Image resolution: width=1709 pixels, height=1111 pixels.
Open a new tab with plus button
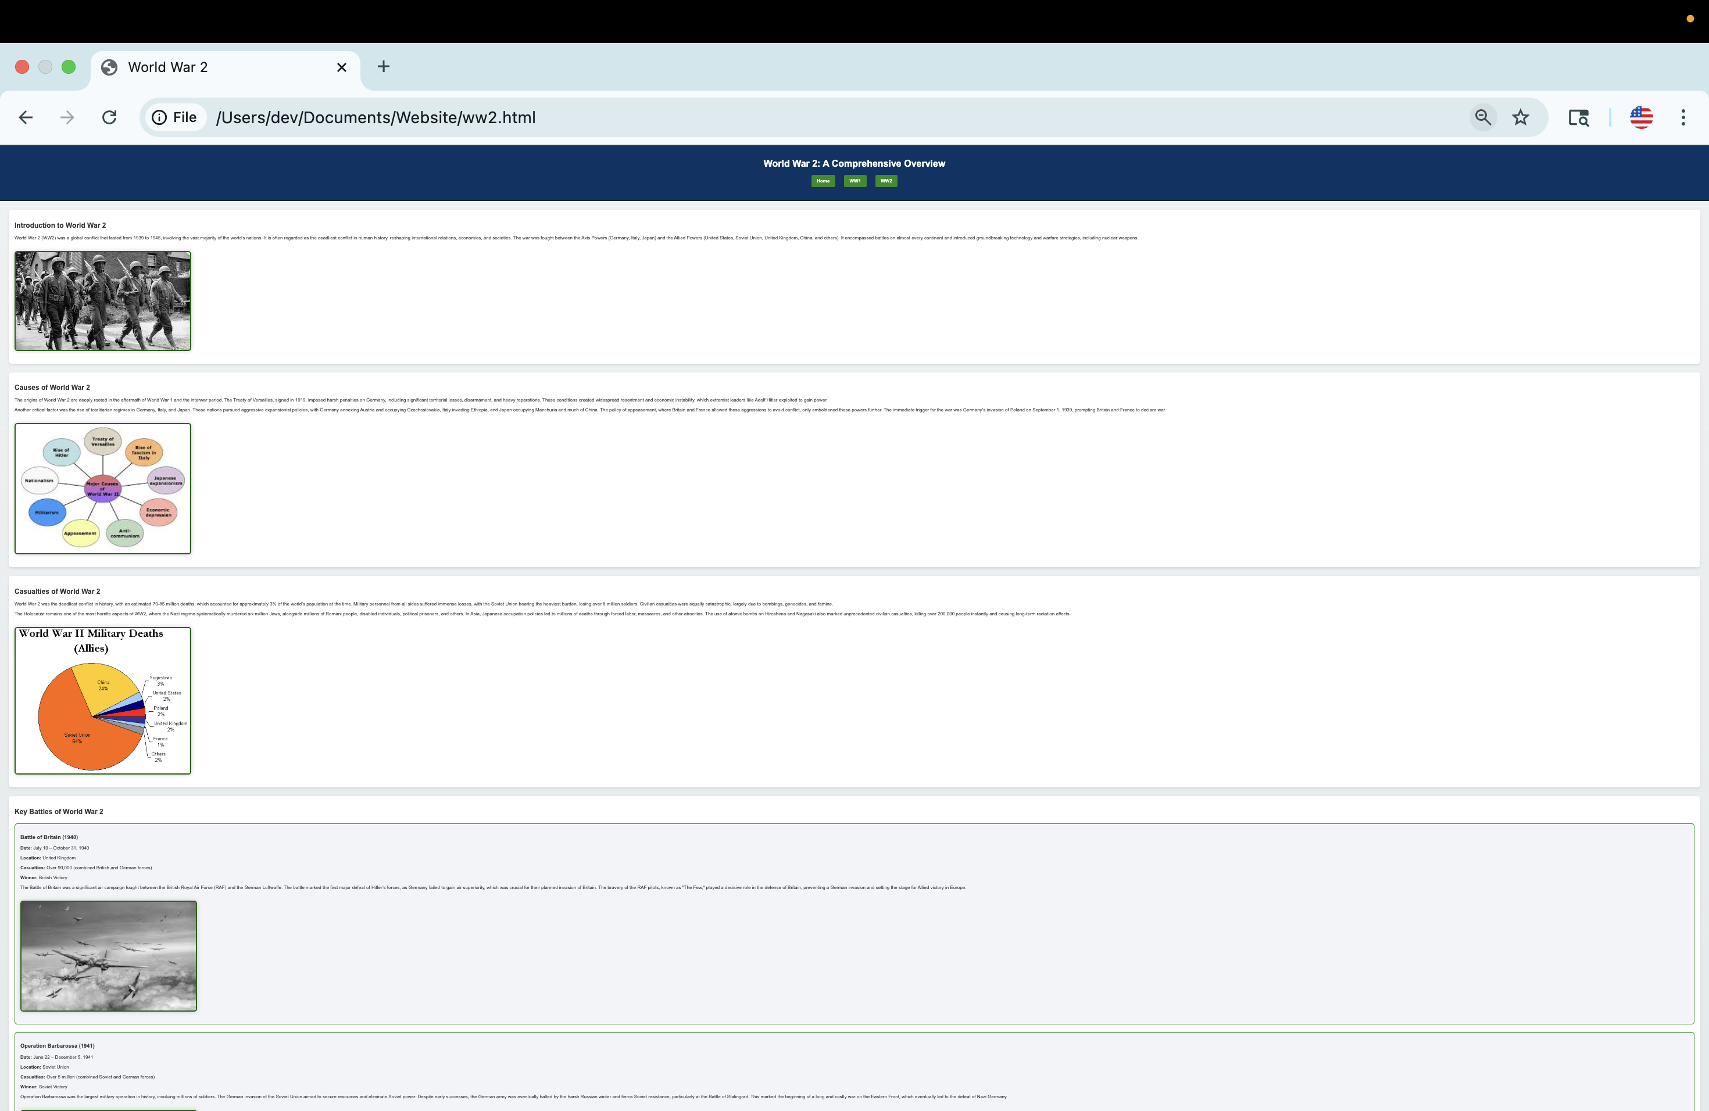[x=384, y=67]
